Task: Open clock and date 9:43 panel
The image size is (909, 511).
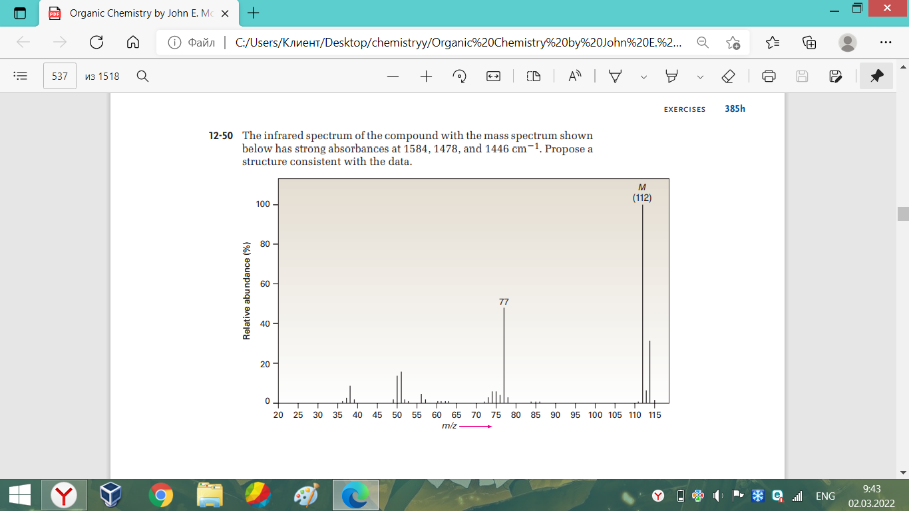Action: [871, 496]
